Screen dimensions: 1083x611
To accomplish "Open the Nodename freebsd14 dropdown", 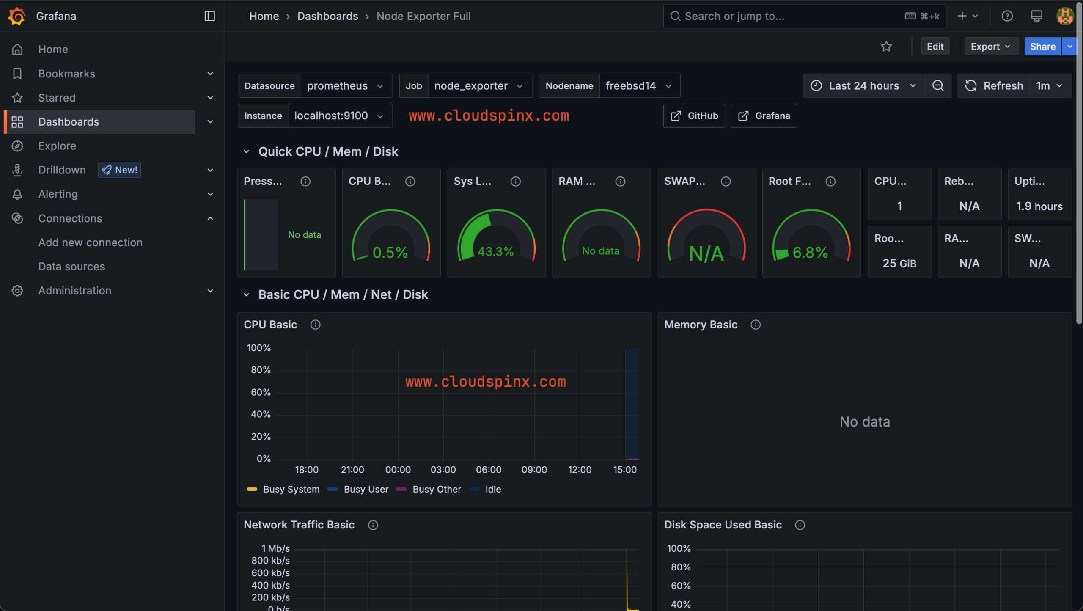I will [x=639, y=85].
